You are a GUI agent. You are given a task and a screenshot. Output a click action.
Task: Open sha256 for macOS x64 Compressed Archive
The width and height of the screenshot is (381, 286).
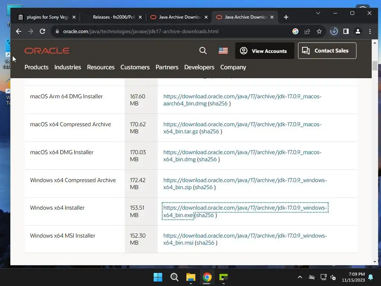pos(210,131)
